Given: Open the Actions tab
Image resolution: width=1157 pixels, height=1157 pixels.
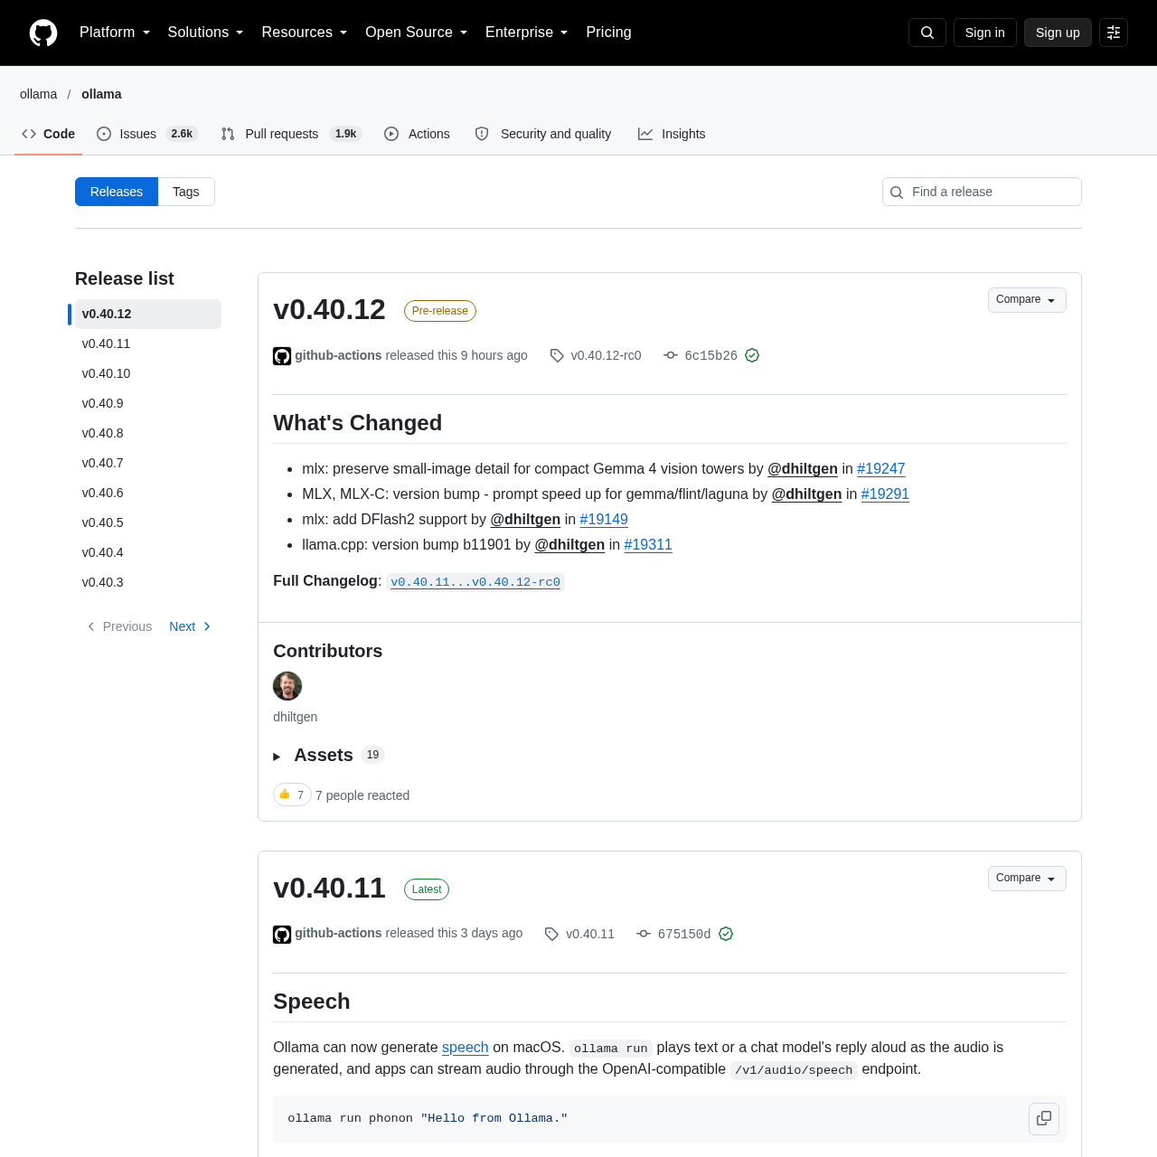Looking at the screenshot, I should (417, 134).
